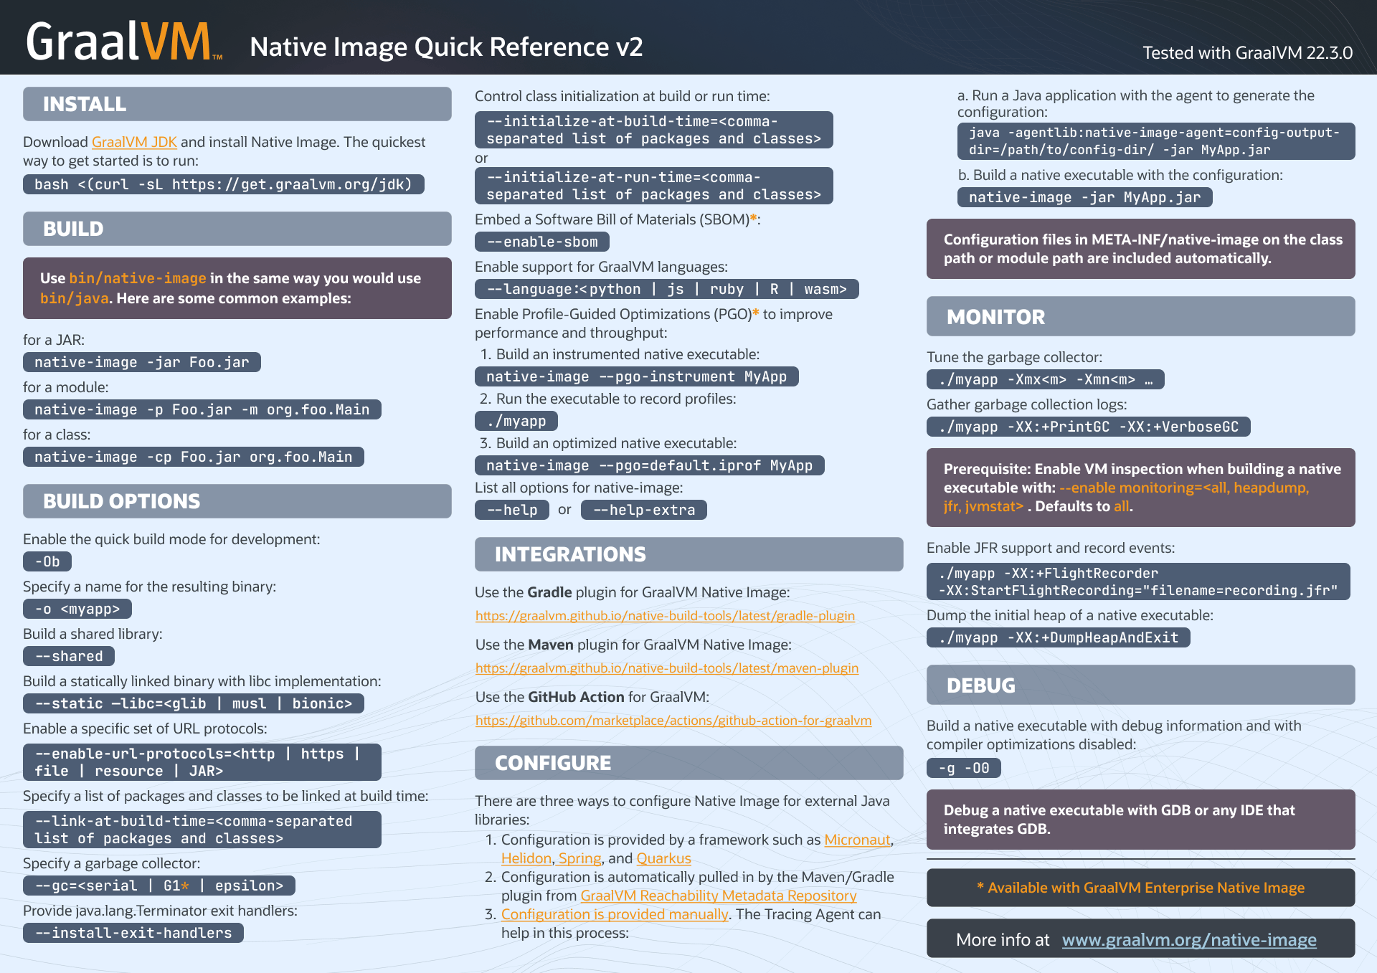Screen dimensions: 1377x973
Task: Click the 'Tested with GraalVM 22.3.0' text
Action: pyautogui.click(x=1248, y=52)
